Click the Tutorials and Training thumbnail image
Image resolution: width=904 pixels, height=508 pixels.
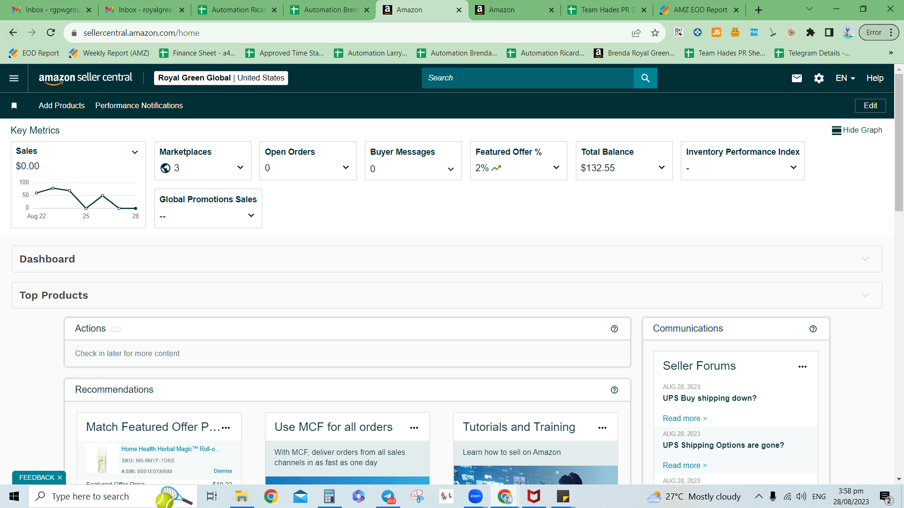coord(535,475)
